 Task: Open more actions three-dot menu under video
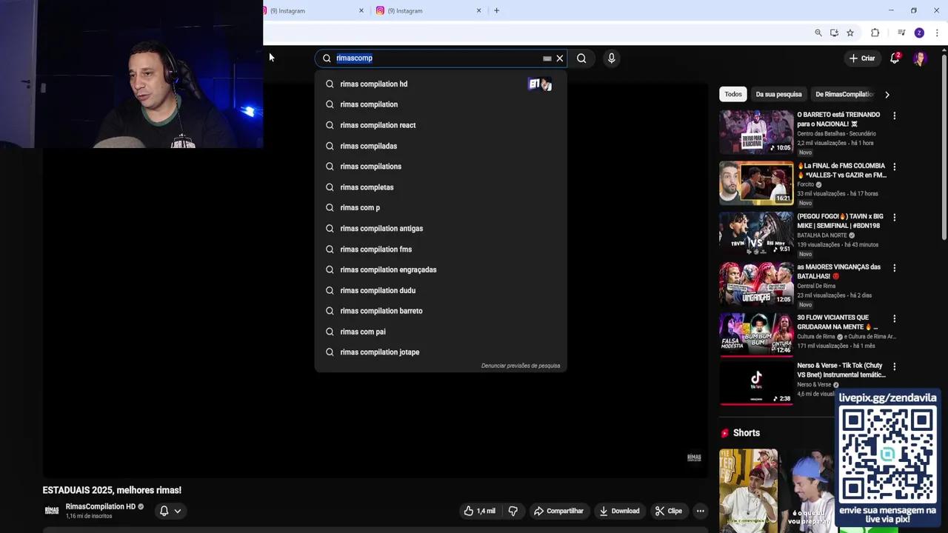pos(700,511)
